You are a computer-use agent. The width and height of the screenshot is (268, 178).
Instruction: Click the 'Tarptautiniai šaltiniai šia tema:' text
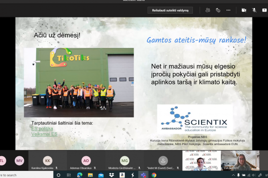tap(62, 123)
